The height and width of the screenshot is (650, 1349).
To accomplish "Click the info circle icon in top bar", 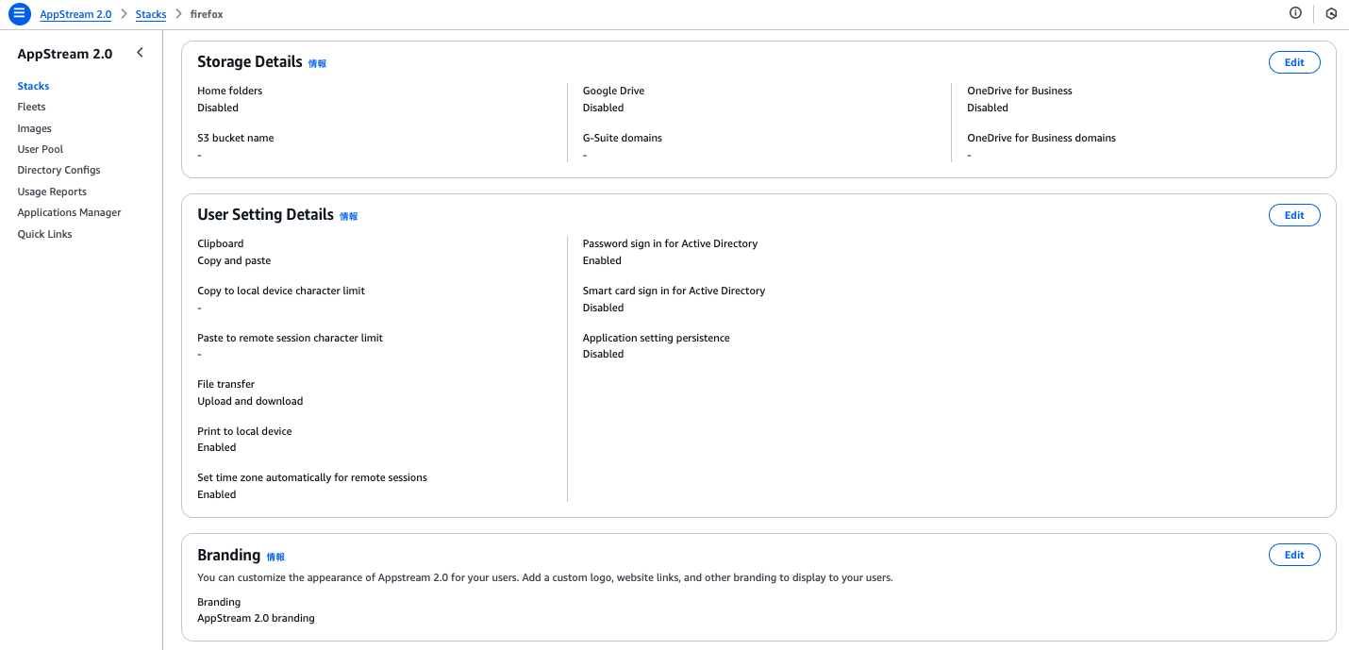I will point(1295,13).
